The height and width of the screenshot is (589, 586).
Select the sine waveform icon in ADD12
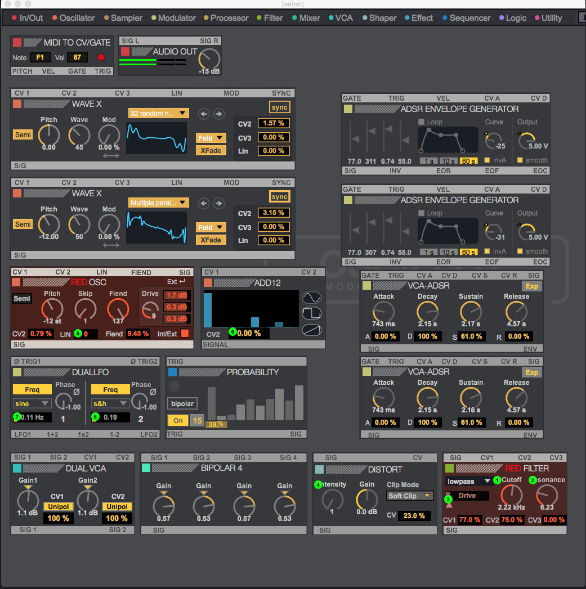pyautogui.click(x=311, y=298)
